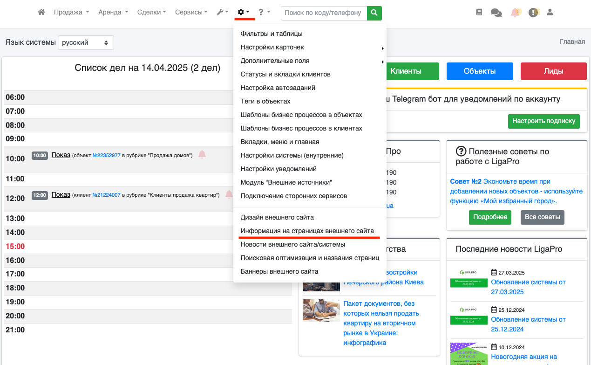Click the home icon in navbar
Screen dimensions: 591x365
[x=41, y=13]
